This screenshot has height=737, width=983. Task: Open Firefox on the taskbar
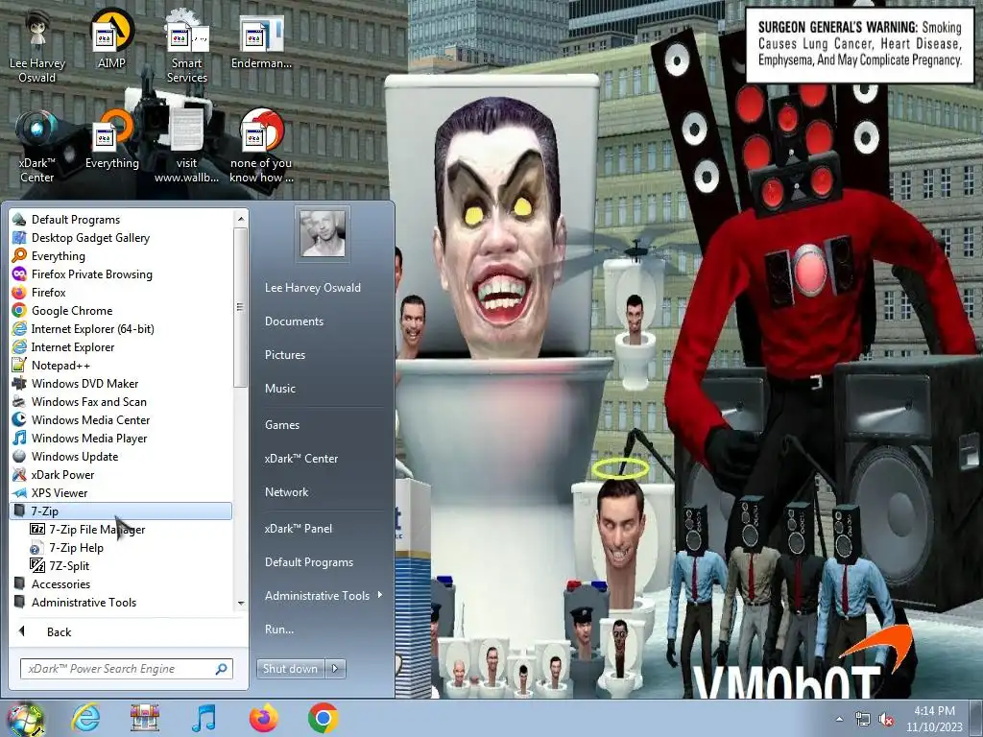[x=263, y=718]
